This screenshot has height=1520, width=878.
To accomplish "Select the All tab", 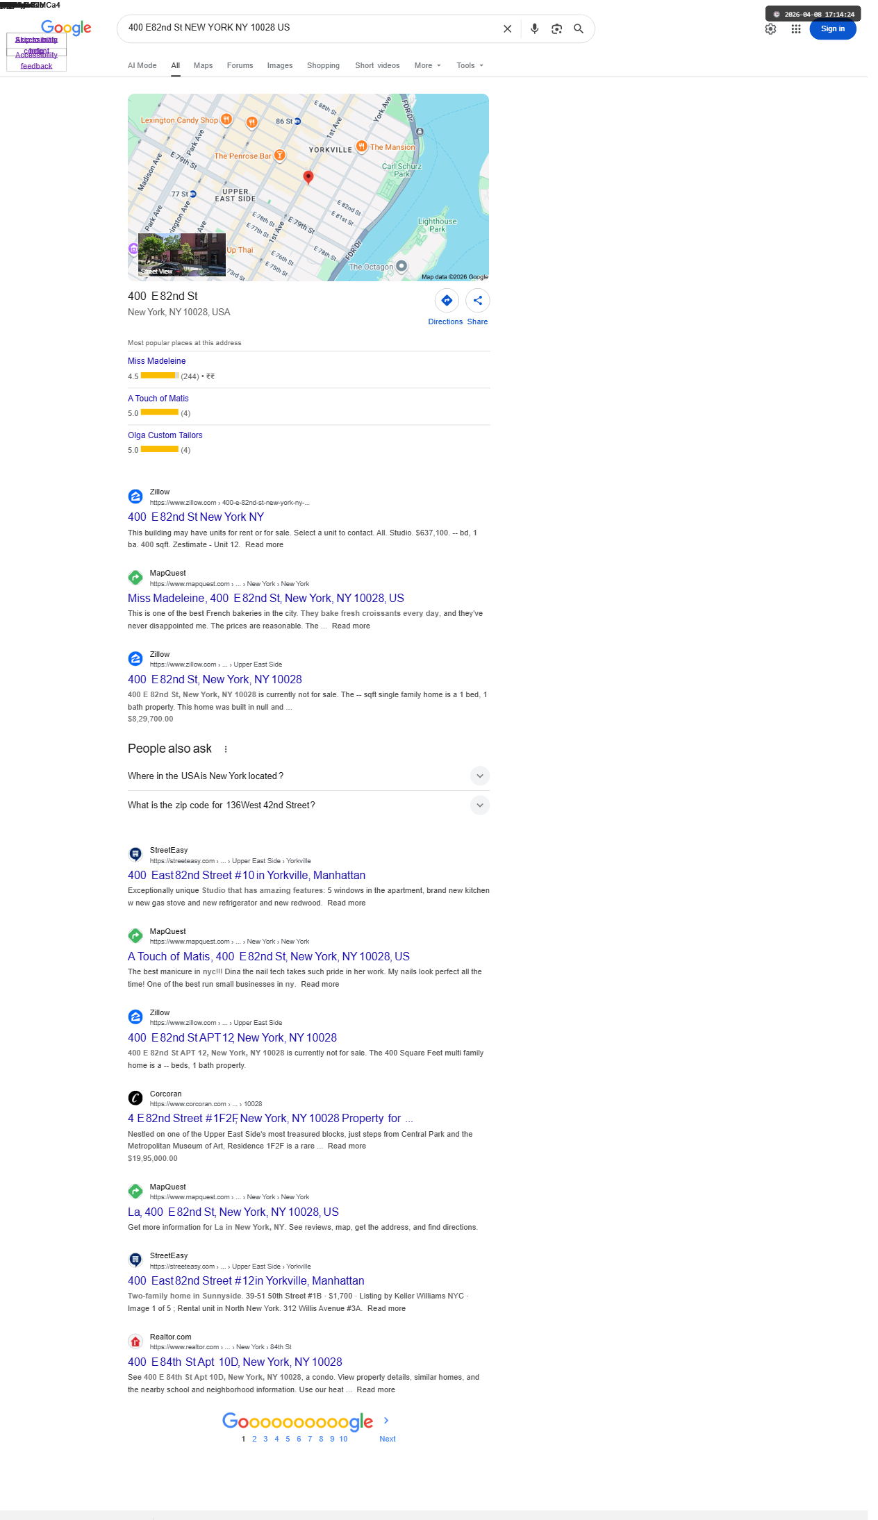I will [x=176, y=66].
